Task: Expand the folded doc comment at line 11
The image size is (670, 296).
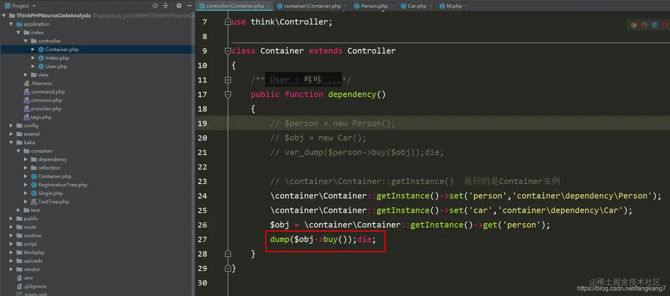Action: click(x=228, y=80)
